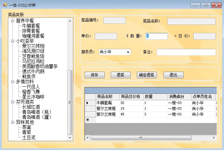The height and width of the screenshot is (150, 224).
Task: Click the 数量 column header
Action: pos(156,97)
